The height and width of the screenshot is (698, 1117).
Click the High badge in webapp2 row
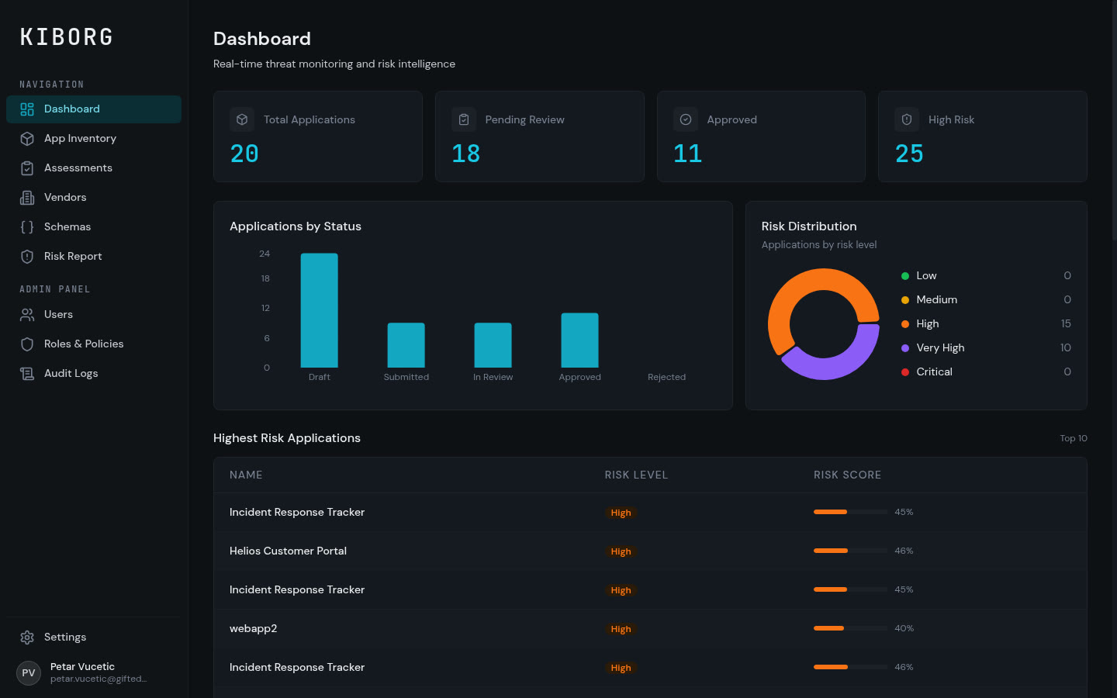(x=621, y=630)
